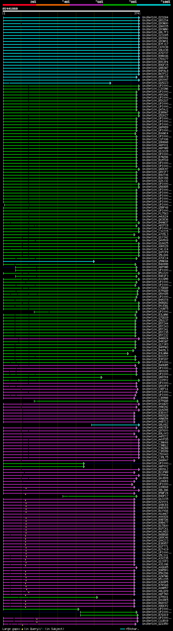Open hit UniRef100_O23265
The width and height of the screenshot is (173, 631).
(x=155, y=35)
